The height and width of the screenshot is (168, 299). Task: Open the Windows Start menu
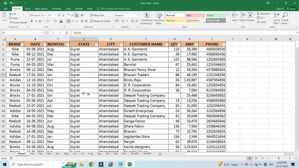point(5,164)
